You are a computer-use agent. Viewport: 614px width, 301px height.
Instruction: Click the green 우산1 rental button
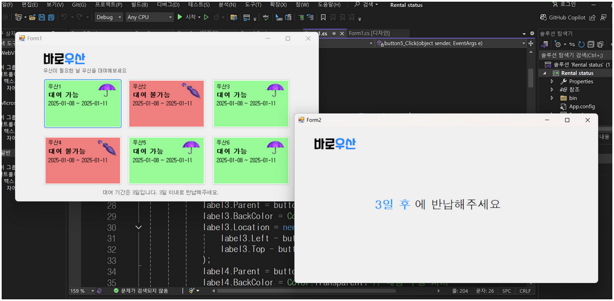83,103
